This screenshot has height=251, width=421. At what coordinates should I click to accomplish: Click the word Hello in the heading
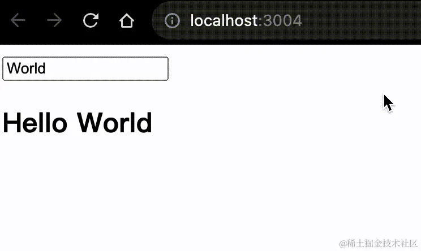coord(35,123)
